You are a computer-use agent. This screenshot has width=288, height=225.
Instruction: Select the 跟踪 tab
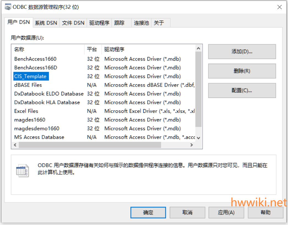pos(119,23)
